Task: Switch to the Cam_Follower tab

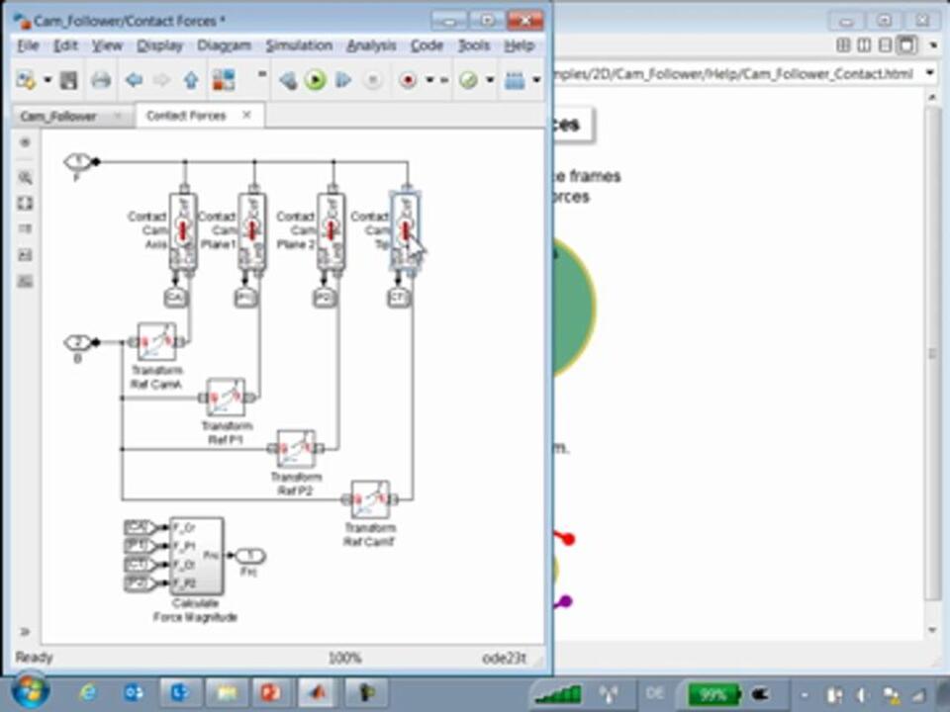Action: (59, 116)
